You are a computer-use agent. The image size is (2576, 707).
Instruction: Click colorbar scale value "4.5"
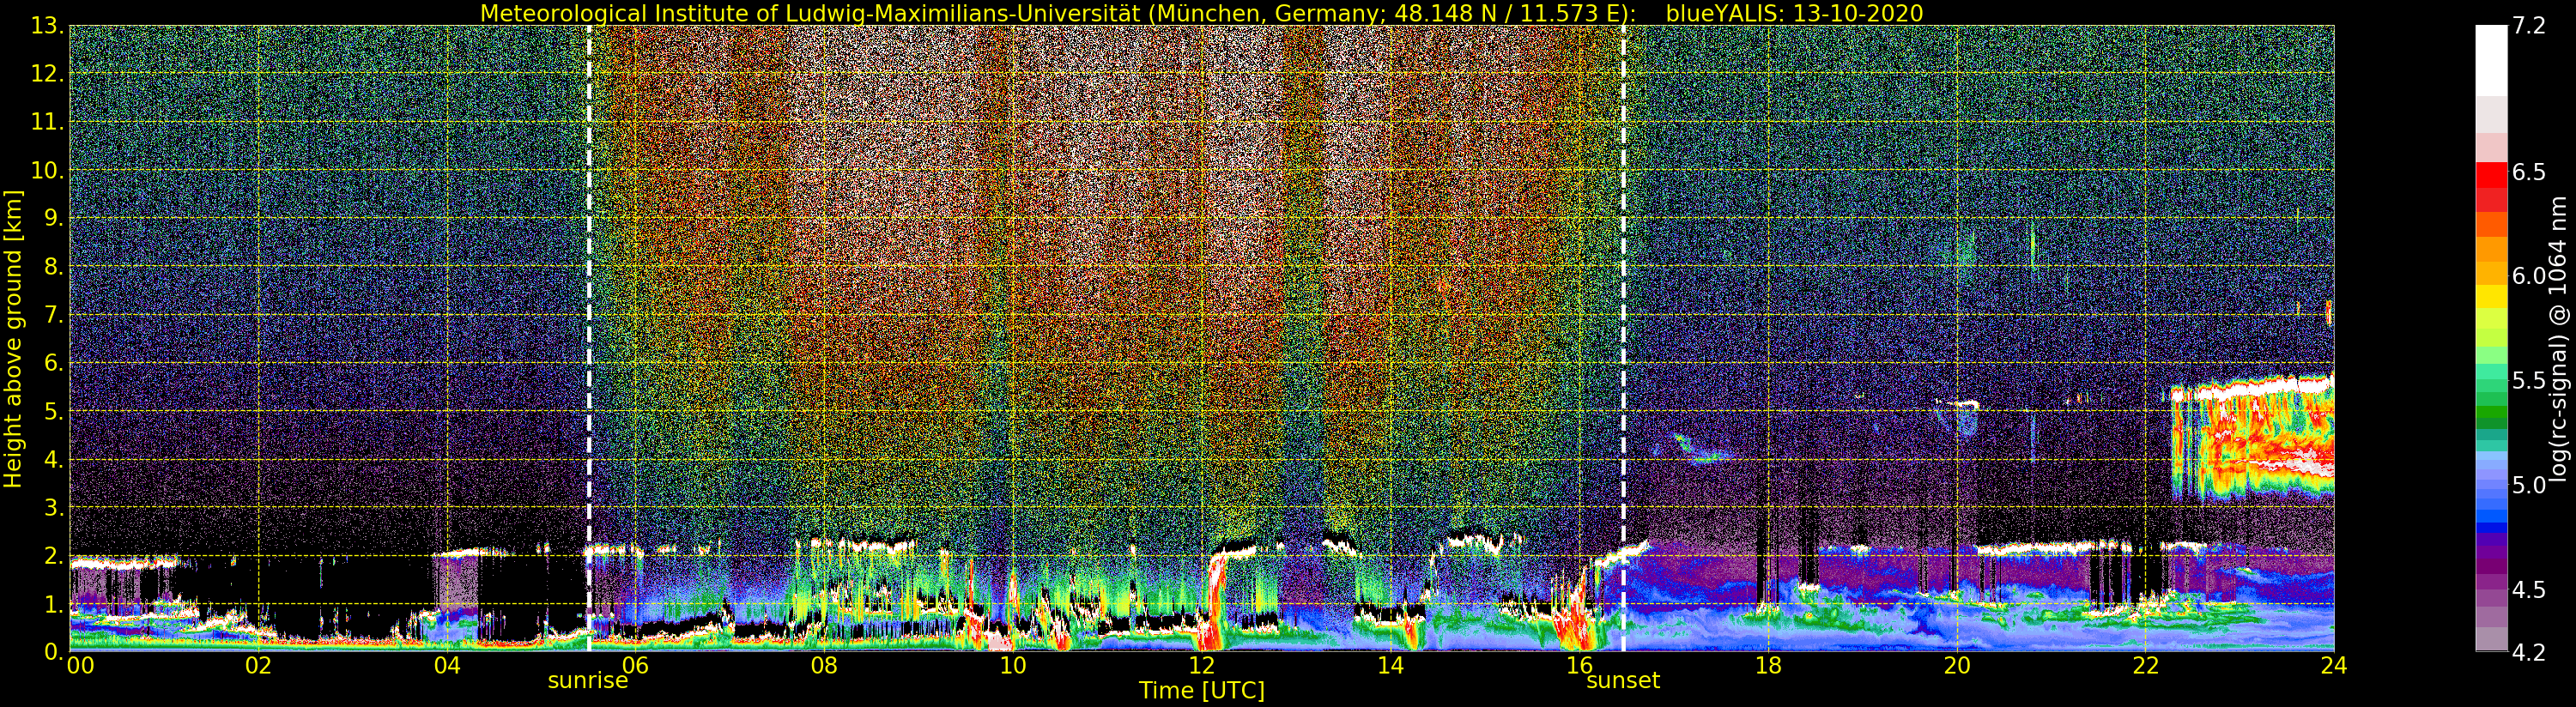point(2529,589)
